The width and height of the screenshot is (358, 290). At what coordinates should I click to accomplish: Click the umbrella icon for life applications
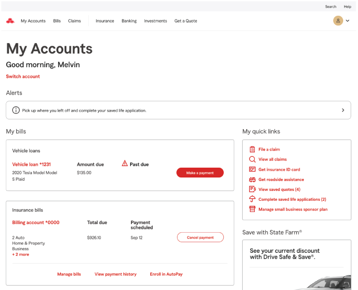click(x=252, y=199)
